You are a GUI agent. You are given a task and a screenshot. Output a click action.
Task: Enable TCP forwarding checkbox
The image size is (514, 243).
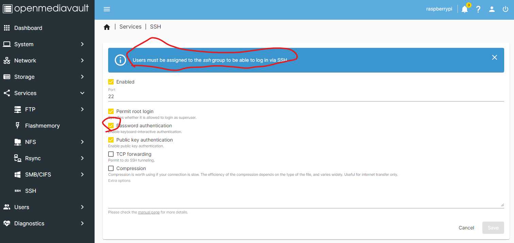pyautogui.click(x=111, y=154)
